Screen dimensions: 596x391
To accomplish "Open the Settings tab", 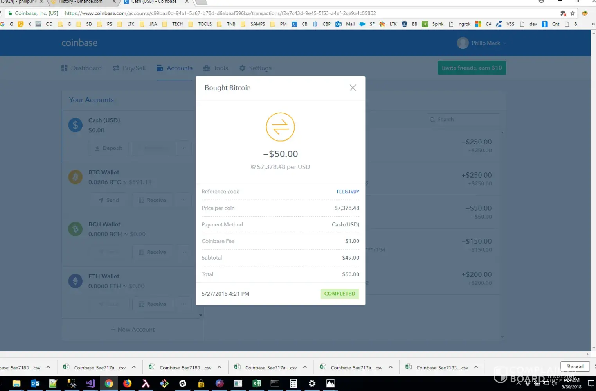I will pyautogui.click(x=255, y=68).
